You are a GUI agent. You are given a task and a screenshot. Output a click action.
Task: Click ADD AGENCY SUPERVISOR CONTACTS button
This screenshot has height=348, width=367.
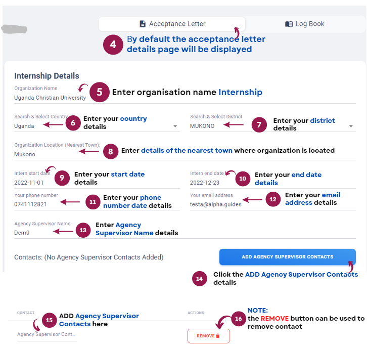288,257
